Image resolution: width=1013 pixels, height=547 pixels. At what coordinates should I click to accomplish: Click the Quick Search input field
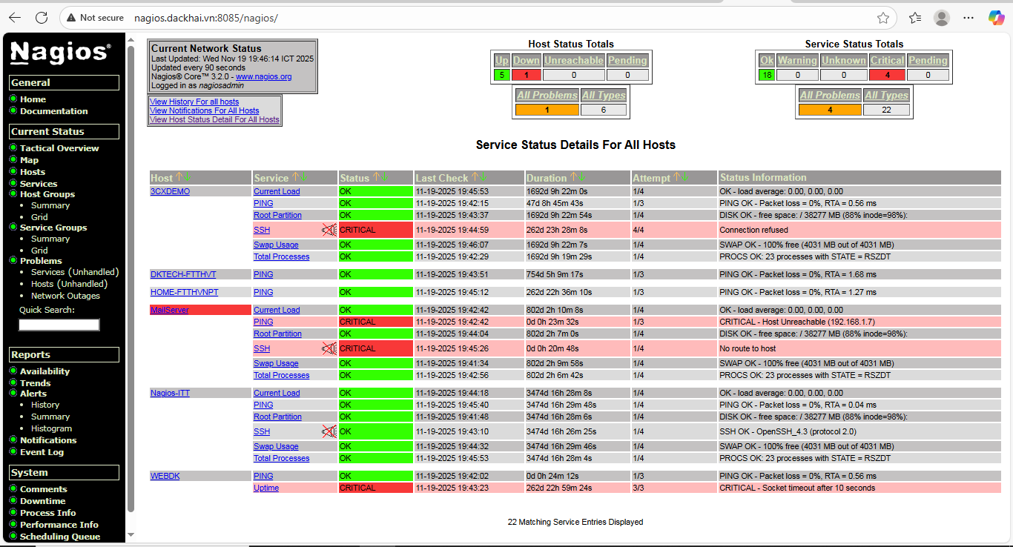point(59,325)
